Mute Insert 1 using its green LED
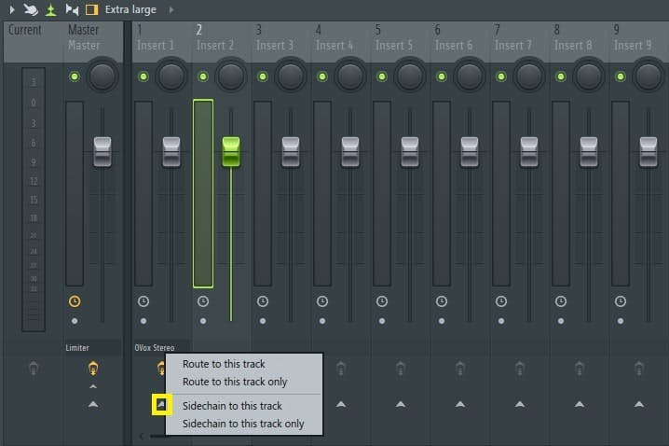Viewport: 669px width, 446px height. click(143, 77)
